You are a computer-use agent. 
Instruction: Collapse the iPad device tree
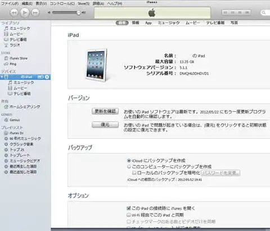(x=2, y=77)
